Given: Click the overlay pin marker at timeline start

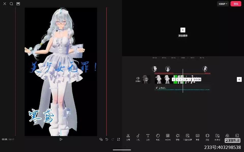Looking at the screenshot, I should (x=155, y=69).
